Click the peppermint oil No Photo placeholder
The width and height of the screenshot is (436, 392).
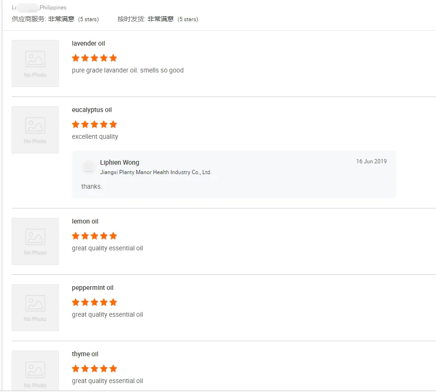pyautogui.click(x=35, y=308)
